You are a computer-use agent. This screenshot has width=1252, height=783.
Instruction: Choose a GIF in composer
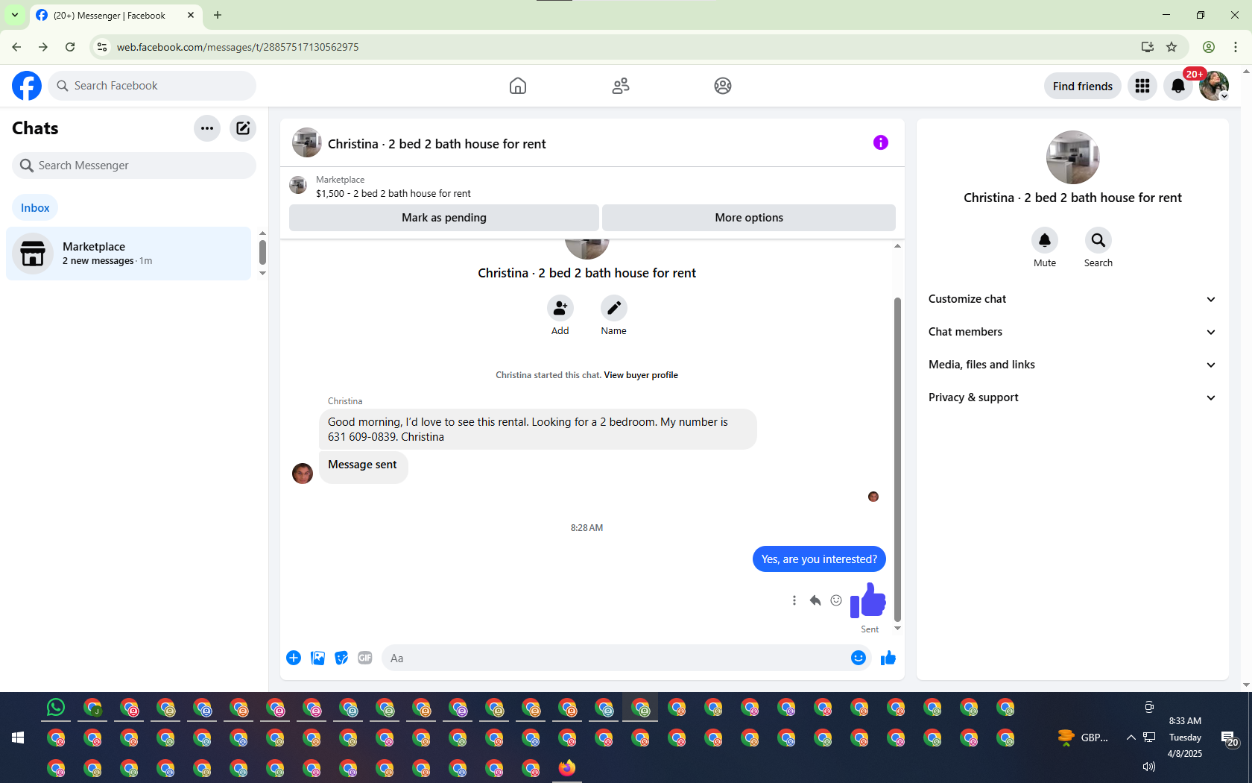click(x=365, y=658)
